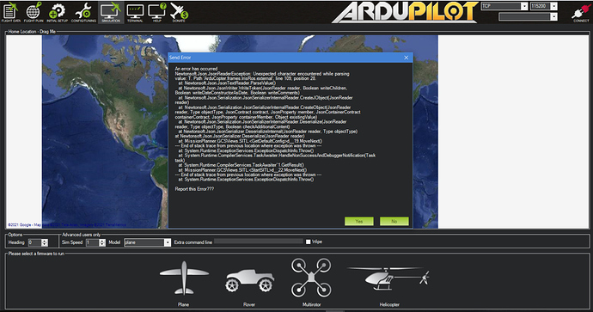Increase the Sim Speed stepper value

(102, 241)
